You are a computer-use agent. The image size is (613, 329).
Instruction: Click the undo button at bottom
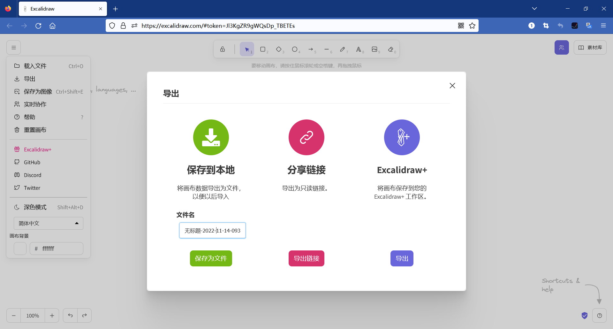[x=70, y=316]
